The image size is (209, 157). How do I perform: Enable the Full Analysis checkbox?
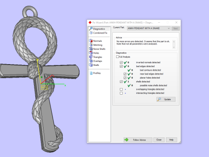coord(118,57)
